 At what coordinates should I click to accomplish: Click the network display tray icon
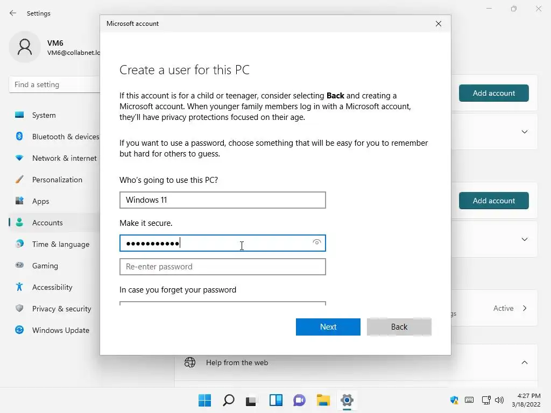pos(486,400)
